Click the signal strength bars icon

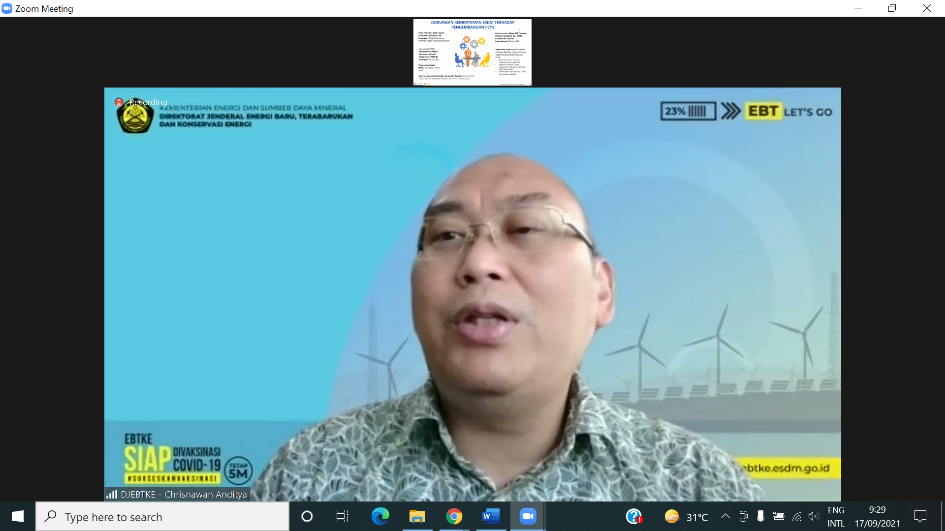112,494
